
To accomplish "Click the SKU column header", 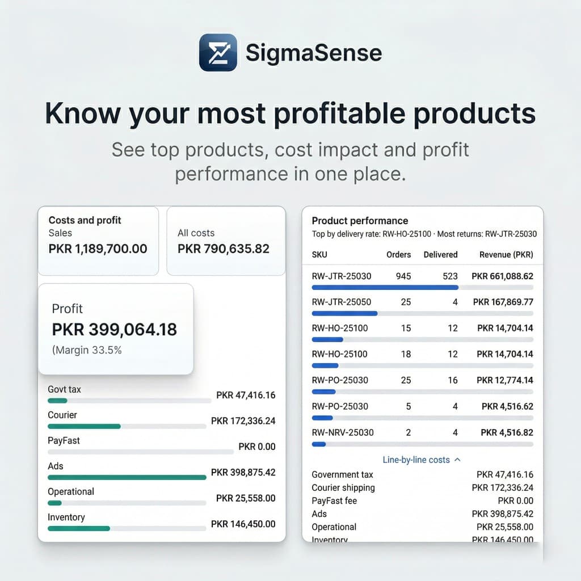I will pos(319,255).
